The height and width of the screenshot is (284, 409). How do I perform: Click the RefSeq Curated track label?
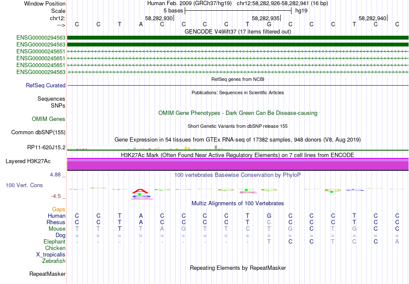click(x=46, y=85)
